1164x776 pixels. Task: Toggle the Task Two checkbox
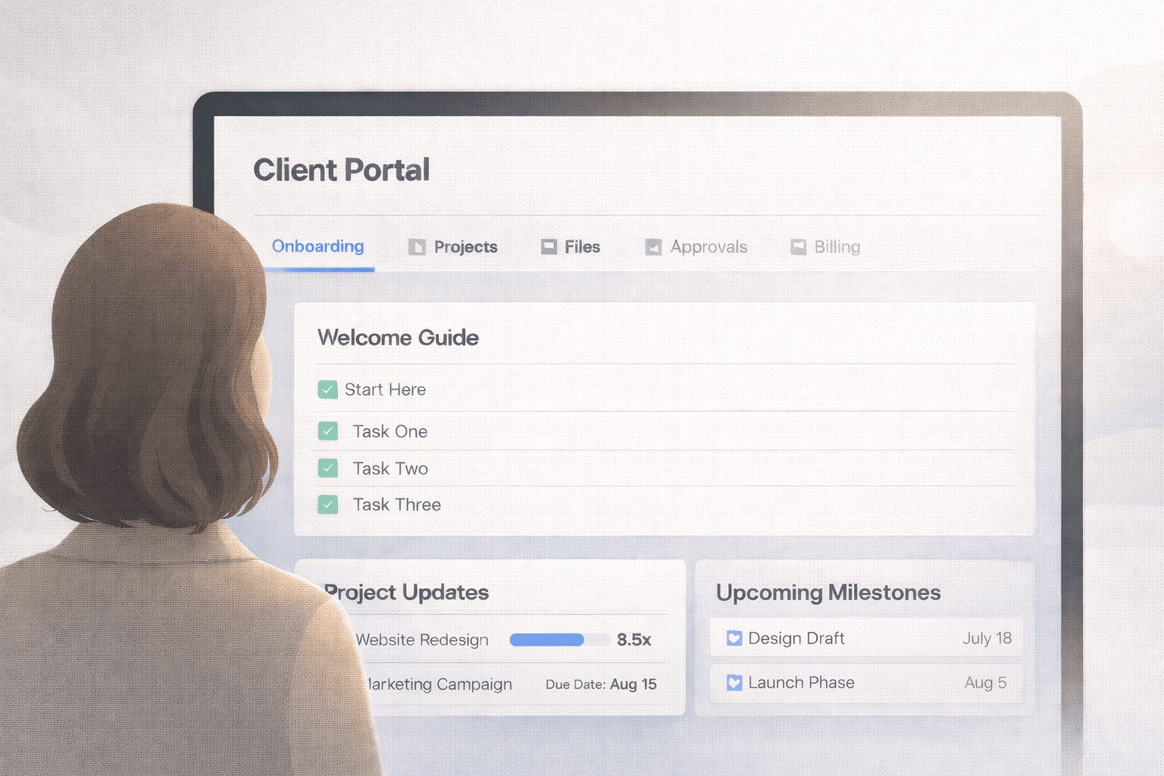click(x=327, y=468)
